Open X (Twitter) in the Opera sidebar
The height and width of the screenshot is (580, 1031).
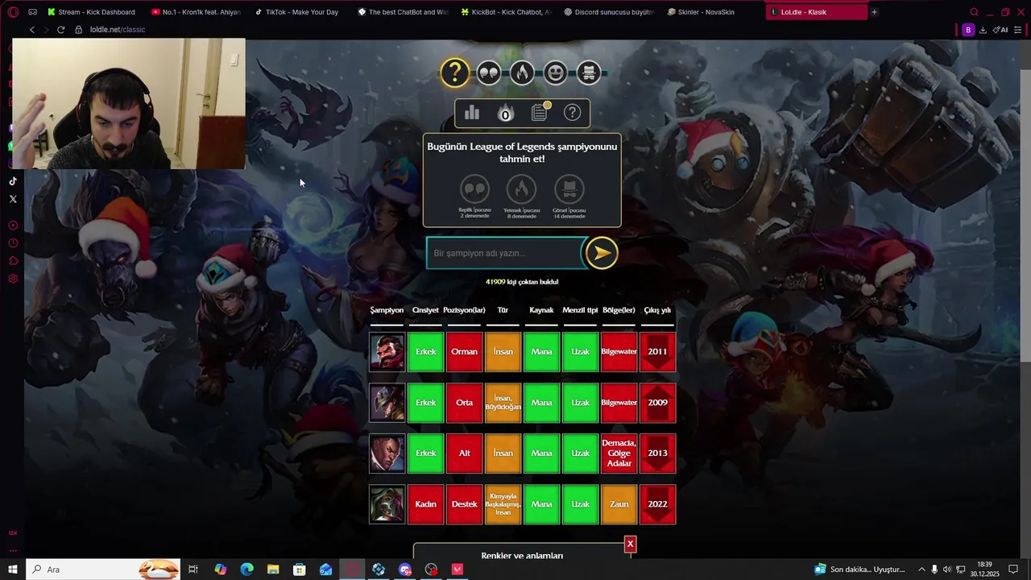click(13, 199)
